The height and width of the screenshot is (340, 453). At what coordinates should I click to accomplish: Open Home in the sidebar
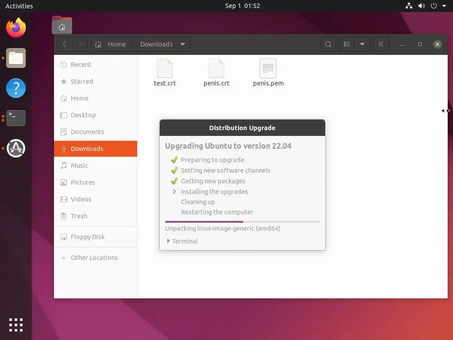tap(96, 98)
